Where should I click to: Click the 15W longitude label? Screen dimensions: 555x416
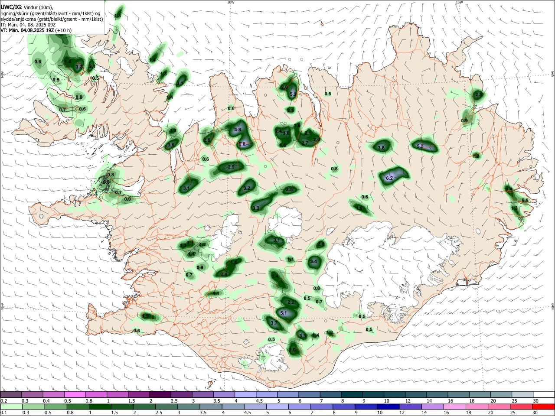(459, 2)
